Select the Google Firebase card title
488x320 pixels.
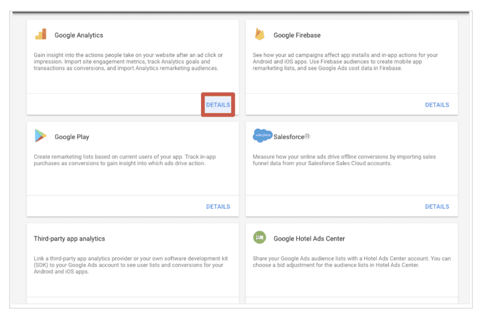click(x=297, y=35)
